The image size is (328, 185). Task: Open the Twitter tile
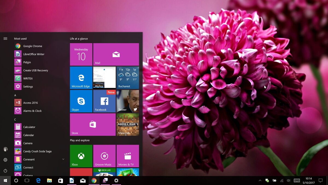point(128,101)
